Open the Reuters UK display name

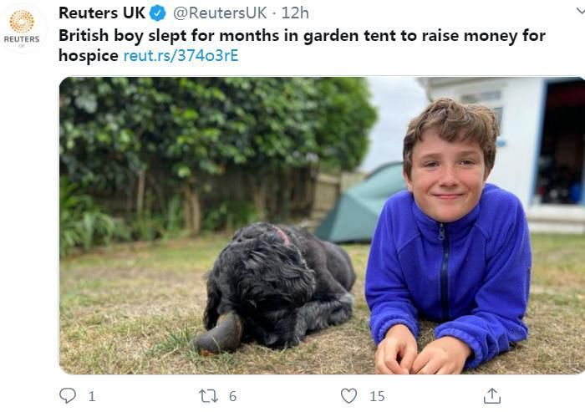tap(101, 13)
